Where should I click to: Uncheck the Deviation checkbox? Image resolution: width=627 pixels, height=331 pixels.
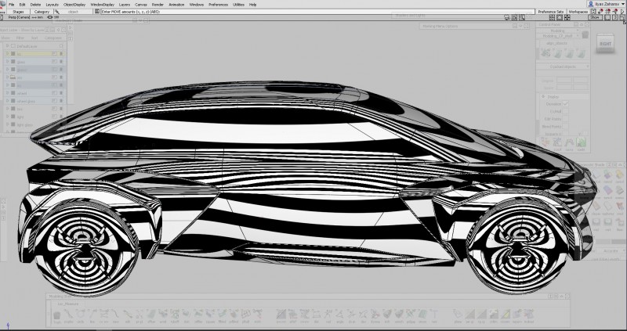(x=565, y=104)
